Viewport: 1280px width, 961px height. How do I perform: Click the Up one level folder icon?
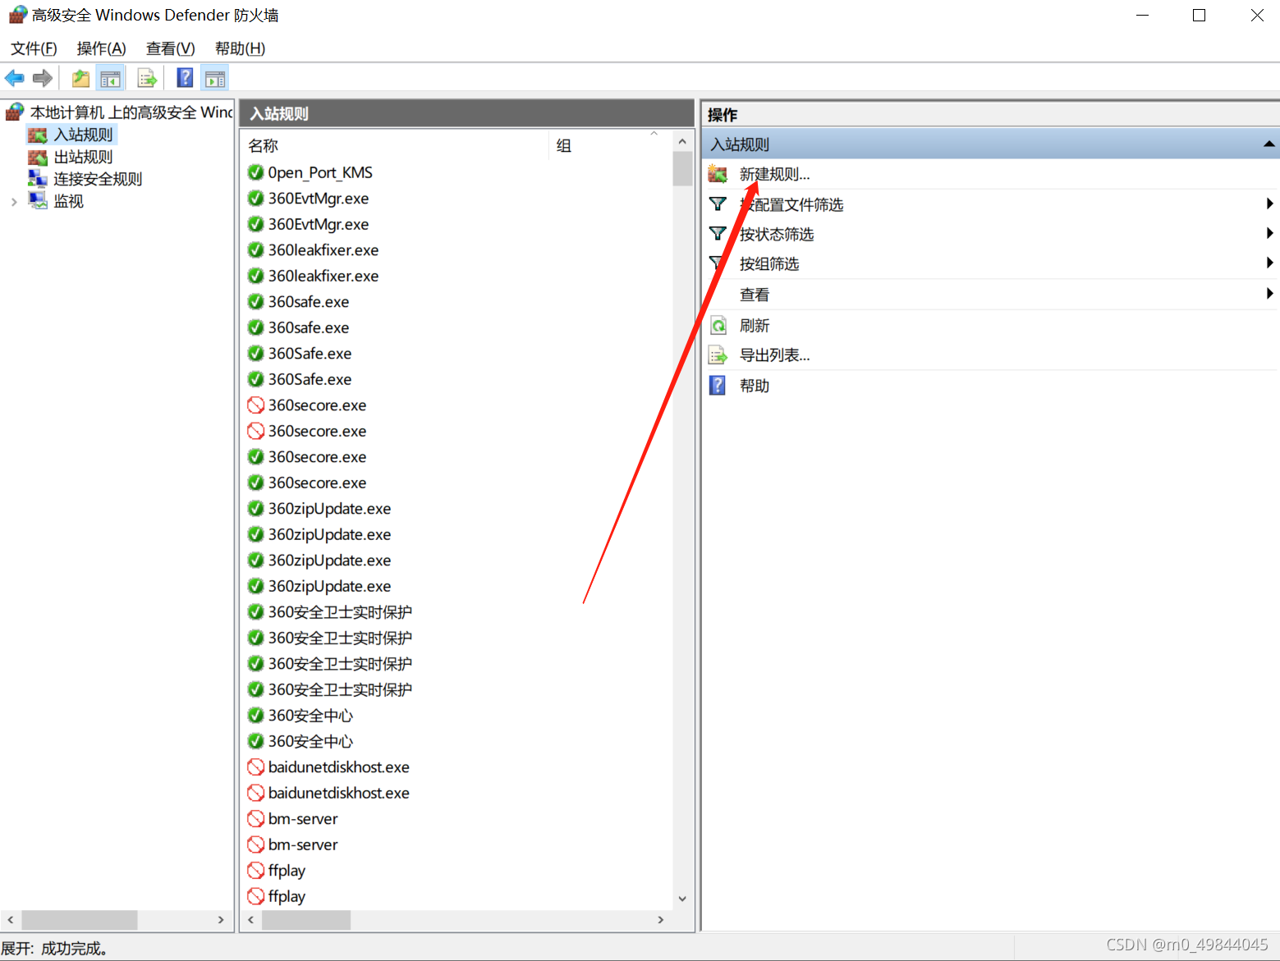click(80, 79)
